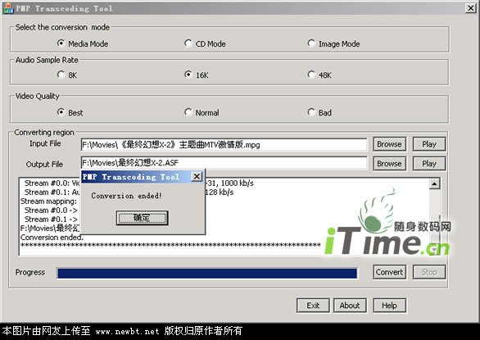Click the Convert button
This screenshot has width=480, height=340.
click(389, 272)
